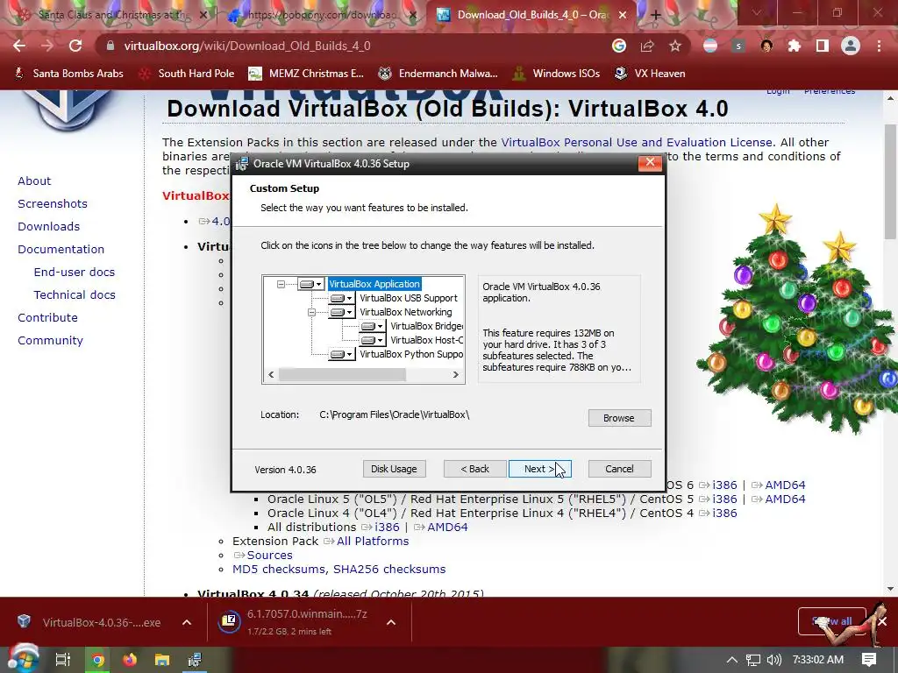Click the Next button in setup
The height and width of the screenshot is (673, 898).
pyautogui.click(x=539, y=469)
